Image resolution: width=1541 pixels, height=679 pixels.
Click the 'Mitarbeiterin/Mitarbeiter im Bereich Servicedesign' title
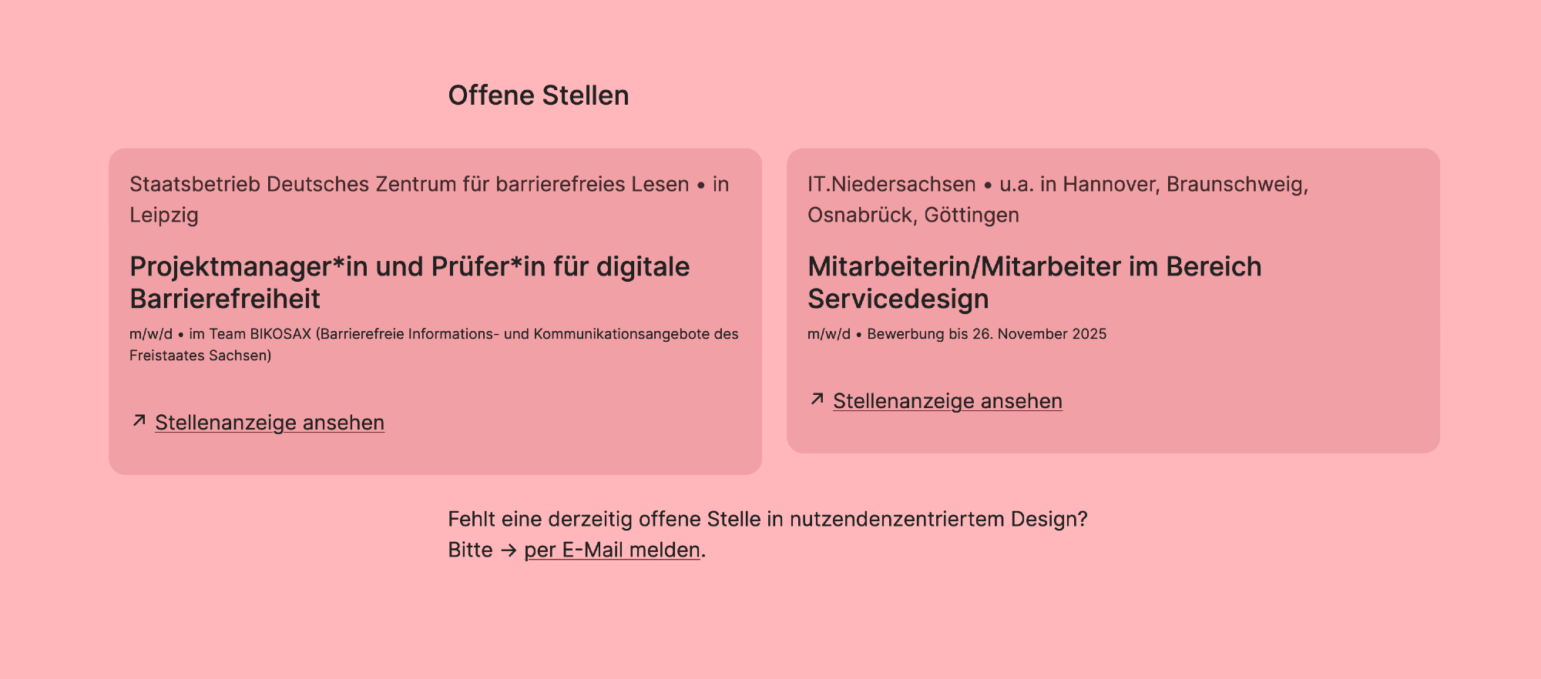coord(1035,283)
